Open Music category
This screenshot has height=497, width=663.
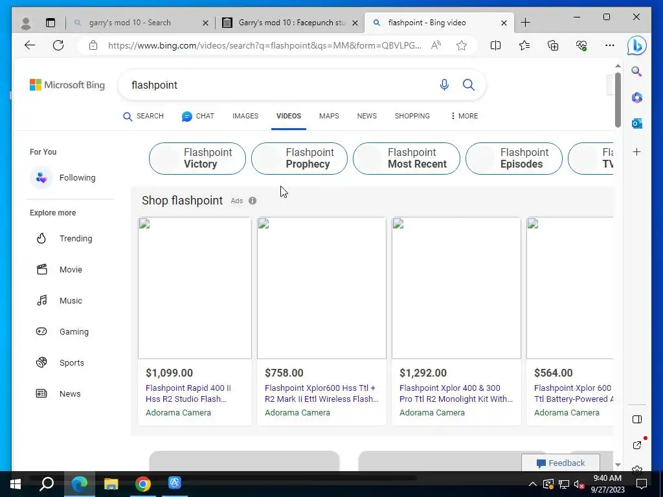tap(59, 300)
